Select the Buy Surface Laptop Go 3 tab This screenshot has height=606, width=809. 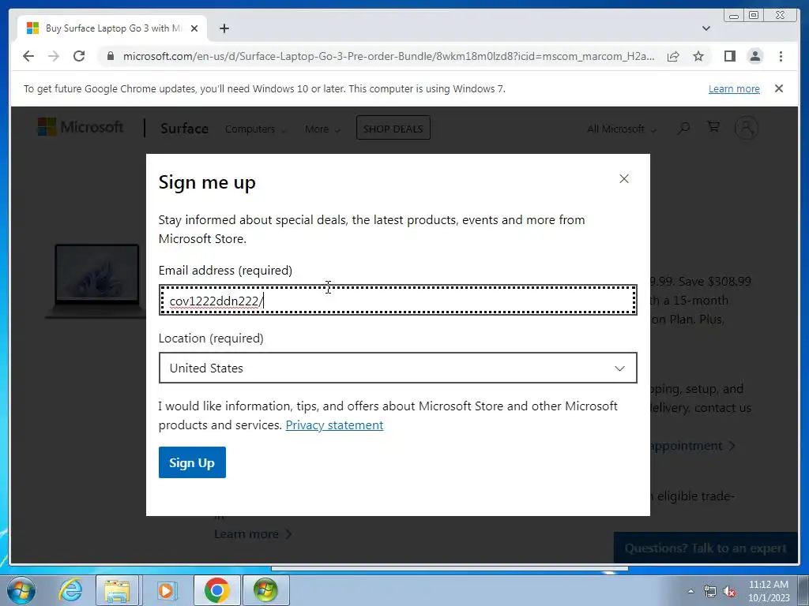coord(112,28)
